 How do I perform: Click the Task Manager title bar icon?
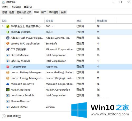tap(3, 2)
